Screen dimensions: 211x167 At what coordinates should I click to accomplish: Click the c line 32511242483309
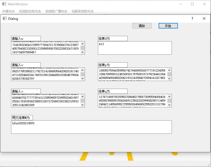23,105
